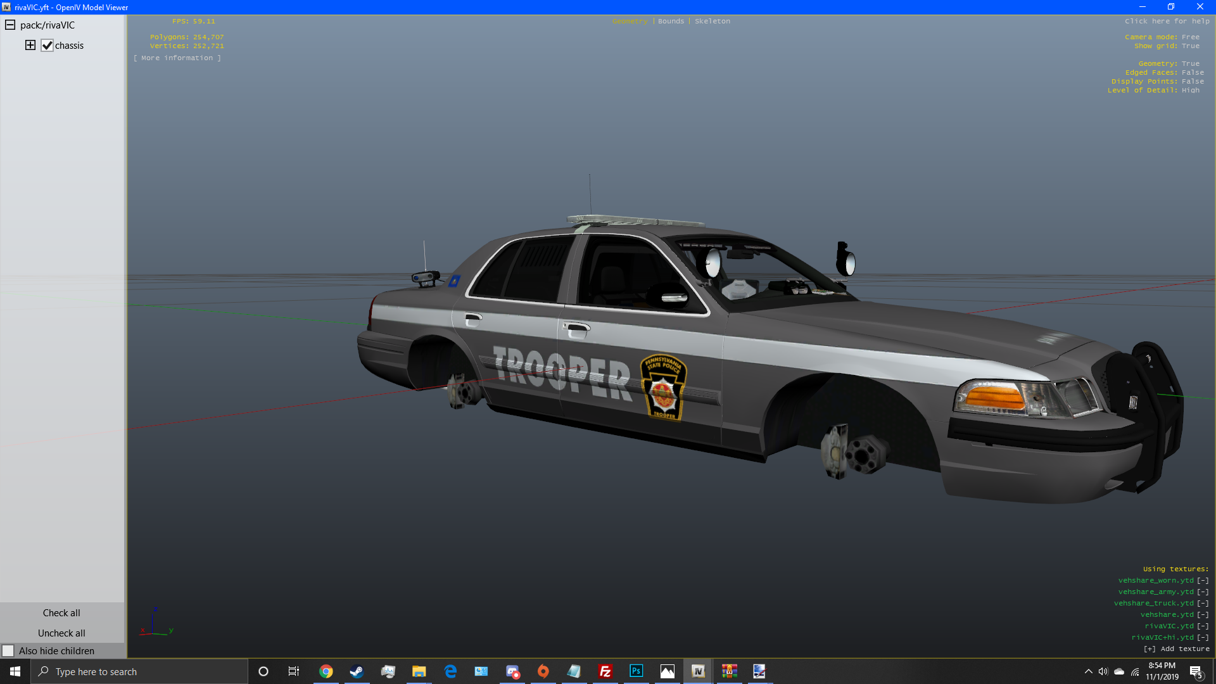Click the Check all button
Viewport: 1216px width, 684px height.
click(x=61, y=612)
